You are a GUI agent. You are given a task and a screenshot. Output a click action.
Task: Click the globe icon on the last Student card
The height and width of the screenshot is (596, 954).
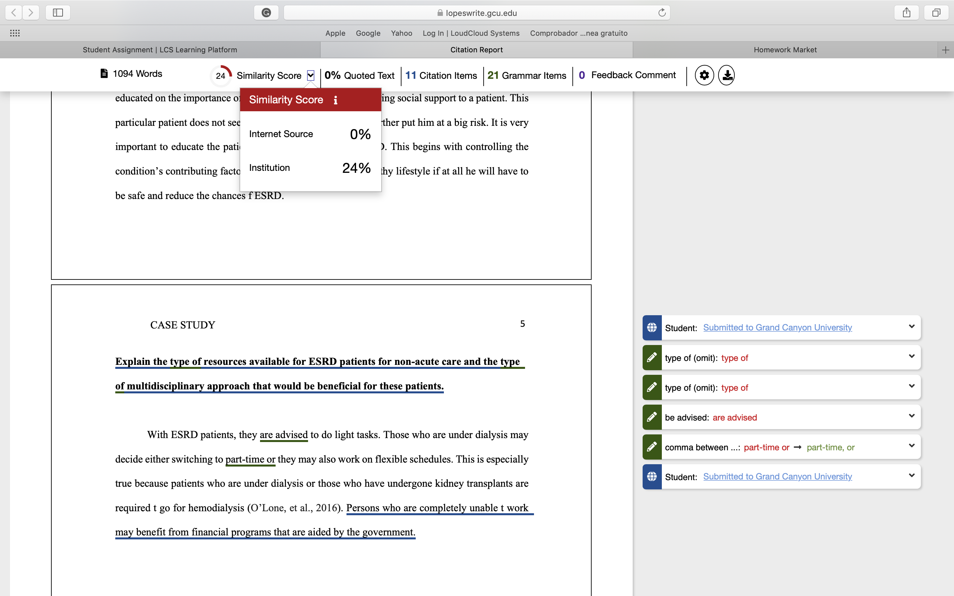(x=652, y=476)
